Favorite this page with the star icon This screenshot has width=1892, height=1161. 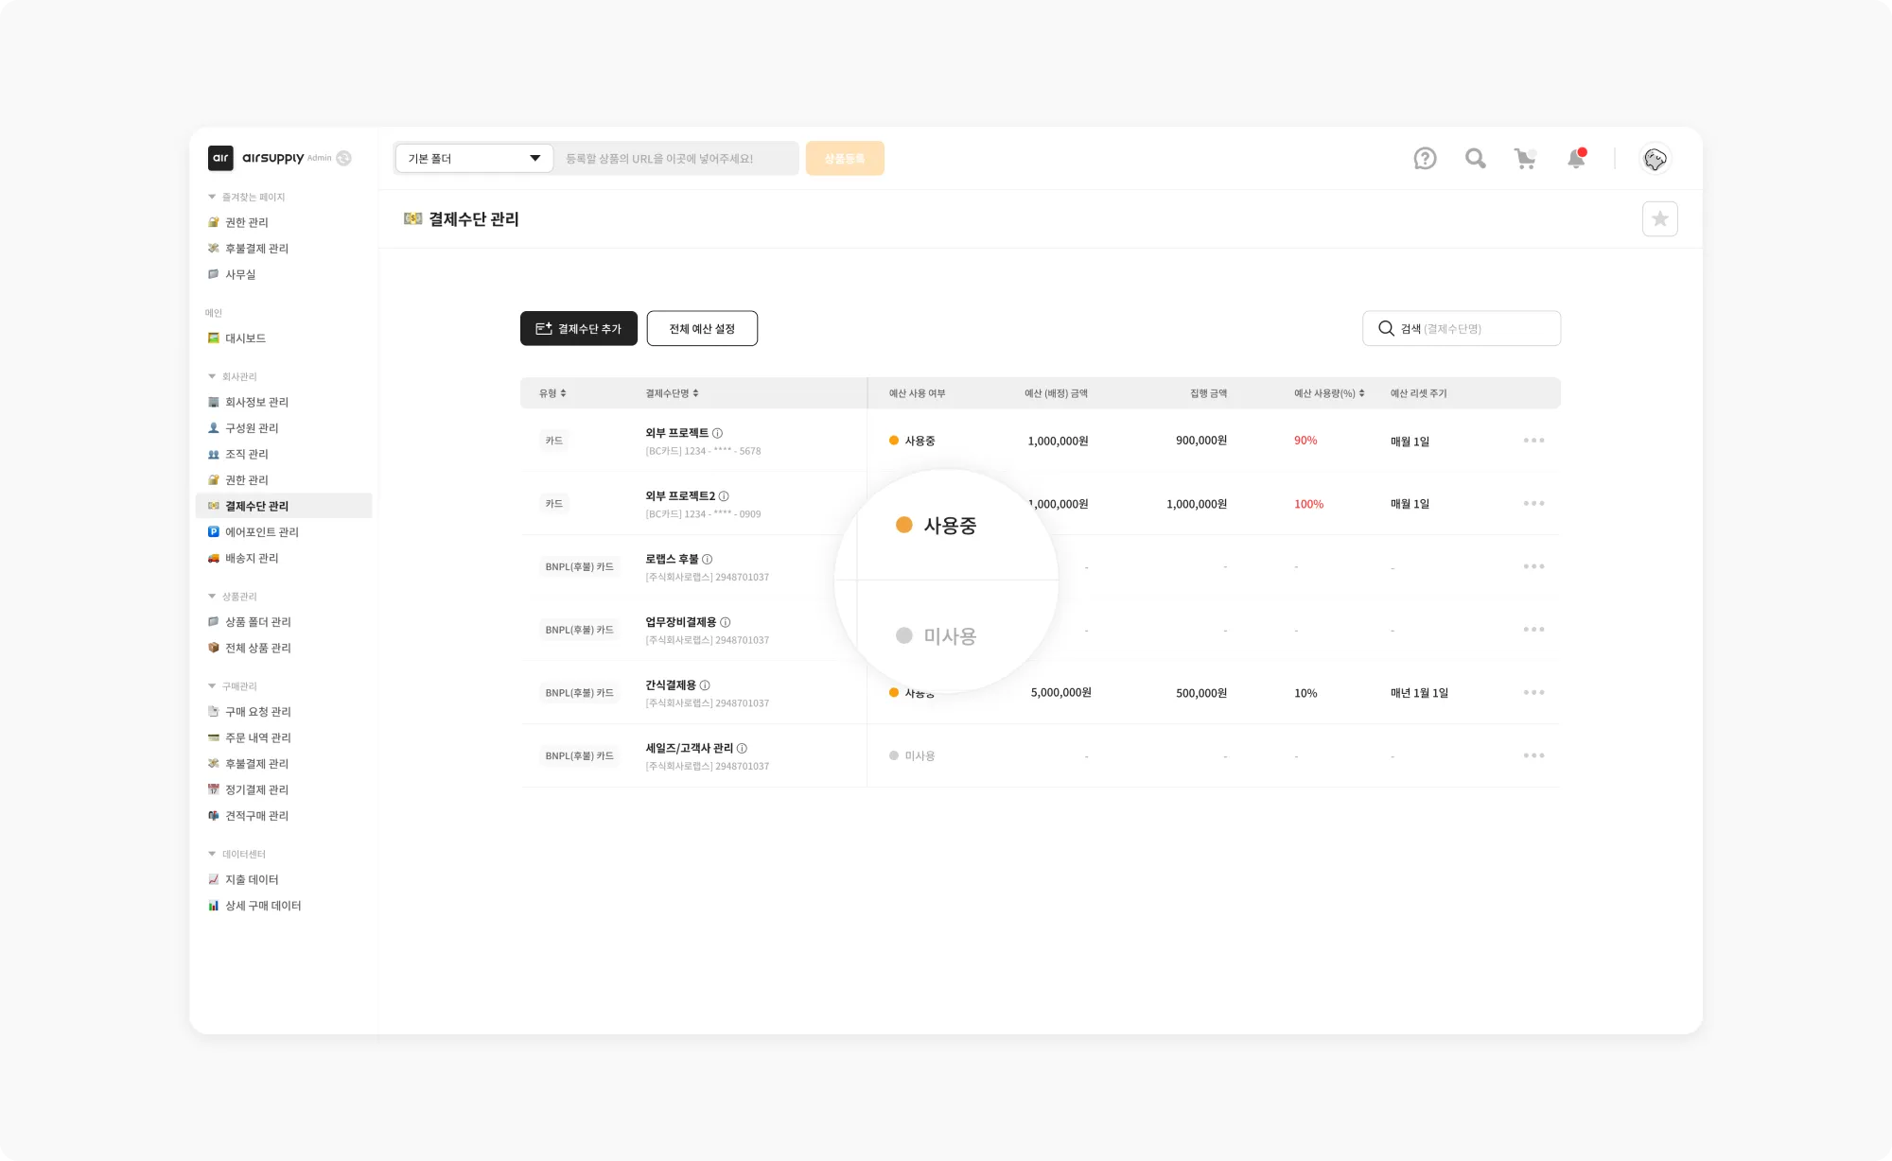coord(1659,219)
